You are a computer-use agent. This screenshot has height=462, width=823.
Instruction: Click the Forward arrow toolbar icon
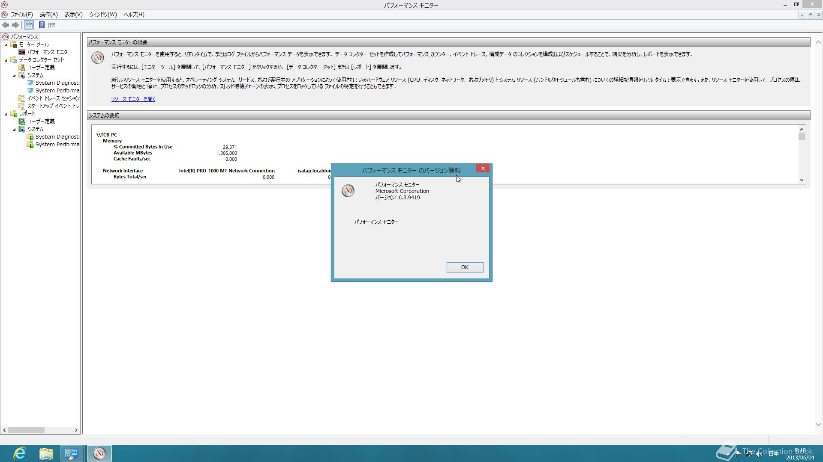click(15, 25)
